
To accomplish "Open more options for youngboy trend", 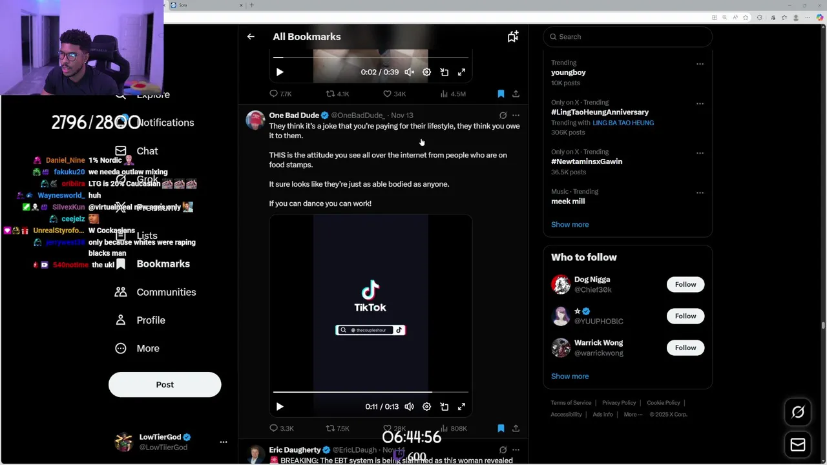I will [x=700, y=64].
